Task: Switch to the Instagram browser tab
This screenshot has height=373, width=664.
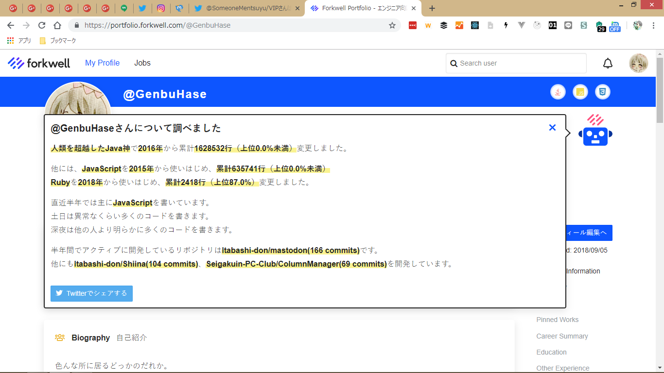Action: pos(160,8)
